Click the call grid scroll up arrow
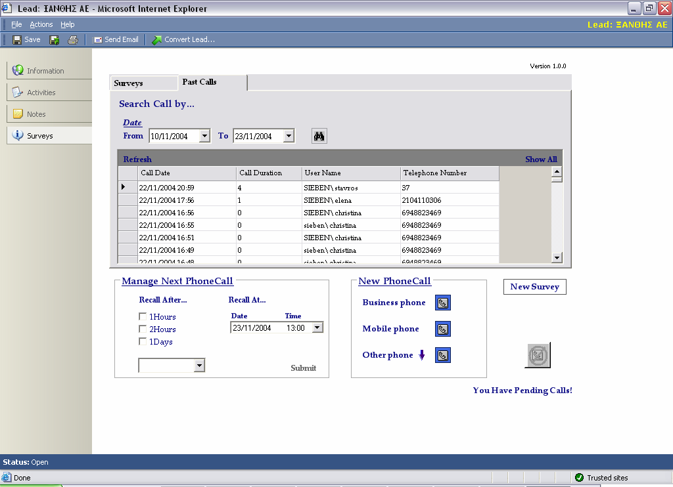This screenshot has height=487, width=673. click(x=557, y=171)
